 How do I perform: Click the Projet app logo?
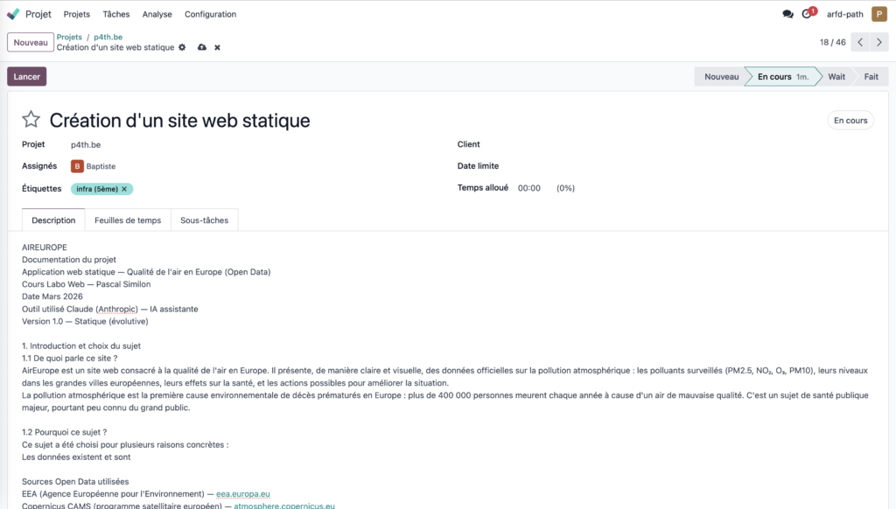(13, 14)
